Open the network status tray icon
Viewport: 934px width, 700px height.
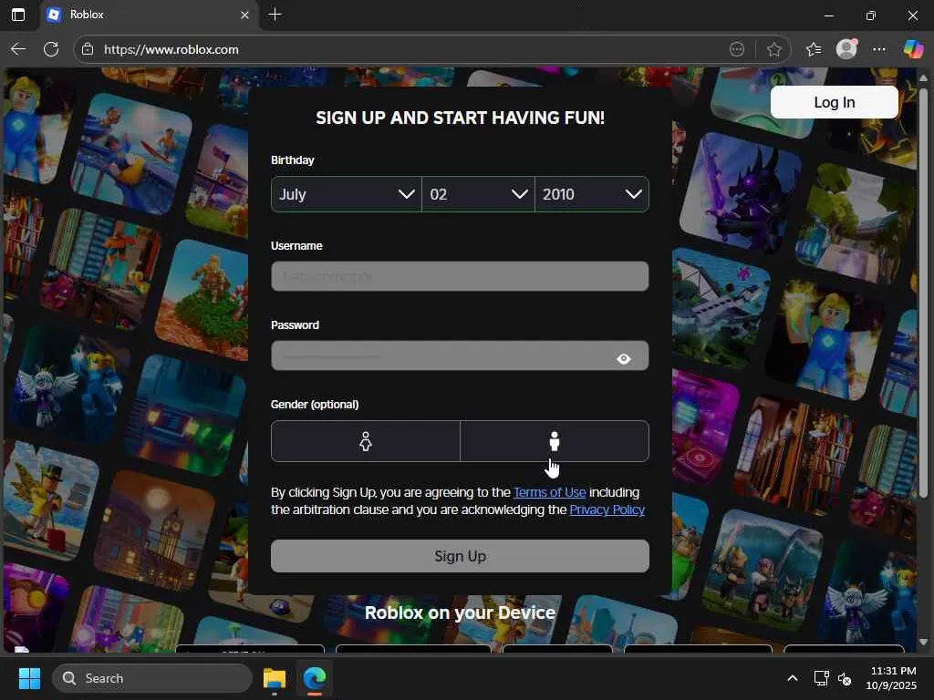click(822, 678)
